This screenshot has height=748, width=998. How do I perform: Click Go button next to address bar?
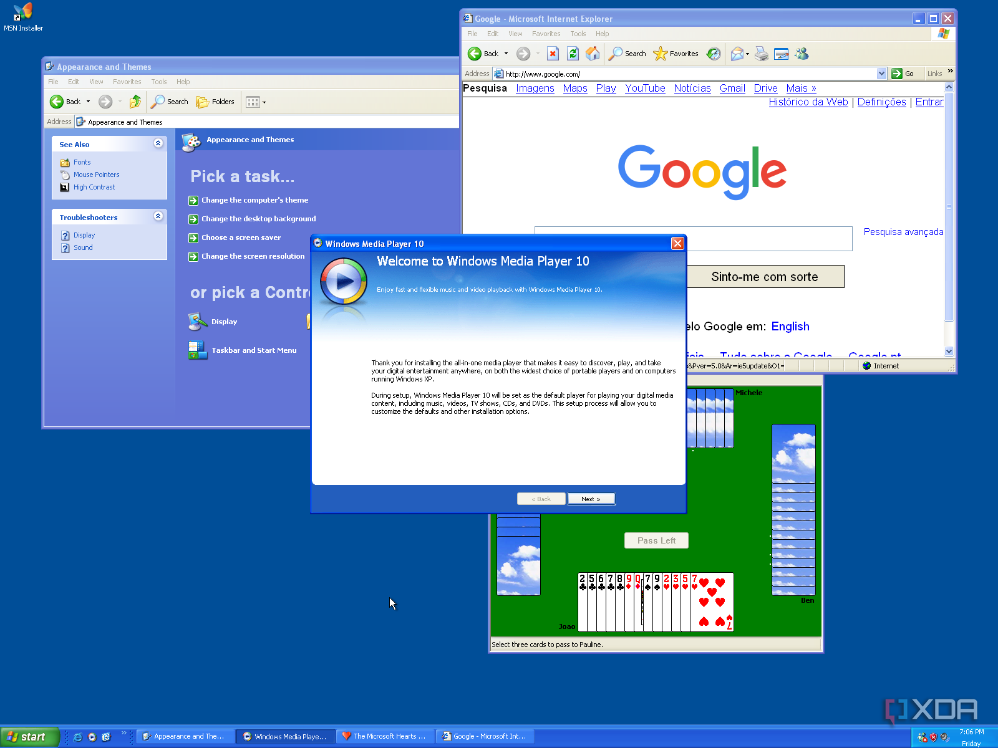click(903, 74)
